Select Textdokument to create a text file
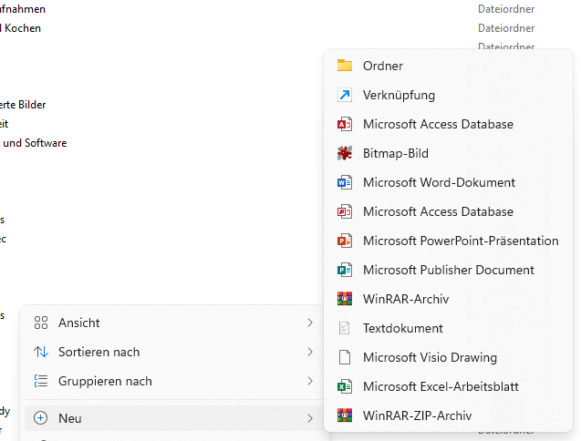Screen dimensions: 581x441 pyautogui.click(x=402, y=328)
